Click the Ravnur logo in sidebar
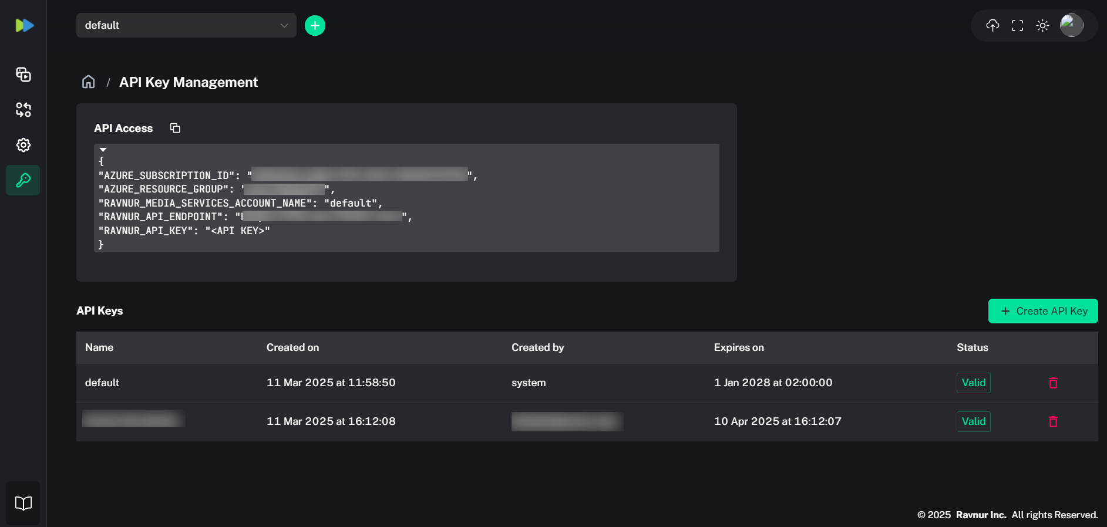Screen dimensions: 1107x527 coord(24,25)
